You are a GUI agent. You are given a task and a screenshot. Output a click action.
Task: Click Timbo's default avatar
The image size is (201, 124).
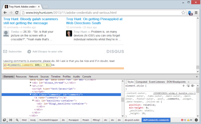click(x=6, y=34)
